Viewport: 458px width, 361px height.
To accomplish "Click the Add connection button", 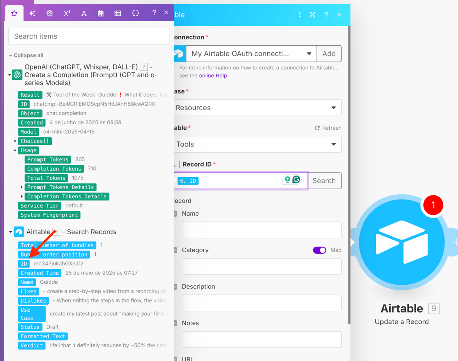I will tap(329, 53).
